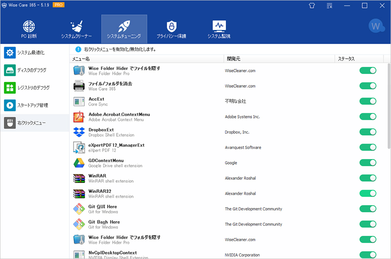Click Dropbox, Inc. developer text
The image size is (391, 259).
point(237,132)
